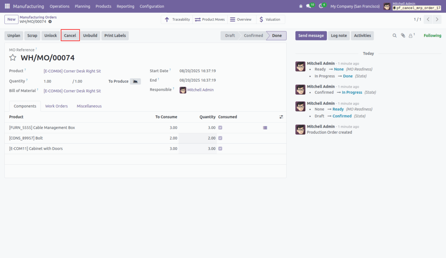The image size is (446, 258).
Task: Open the apps grid menu icon
Action: tap(7, 6)
